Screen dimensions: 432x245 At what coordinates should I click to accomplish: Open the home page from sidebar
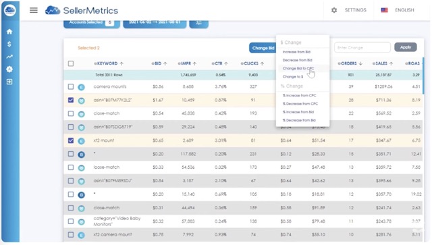9,32
